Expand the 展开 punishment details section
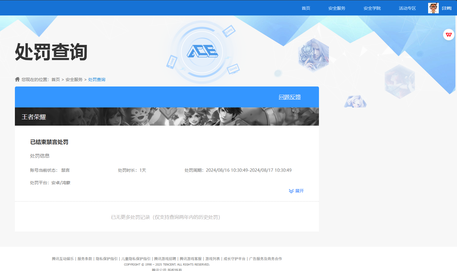 click(296, 191)
